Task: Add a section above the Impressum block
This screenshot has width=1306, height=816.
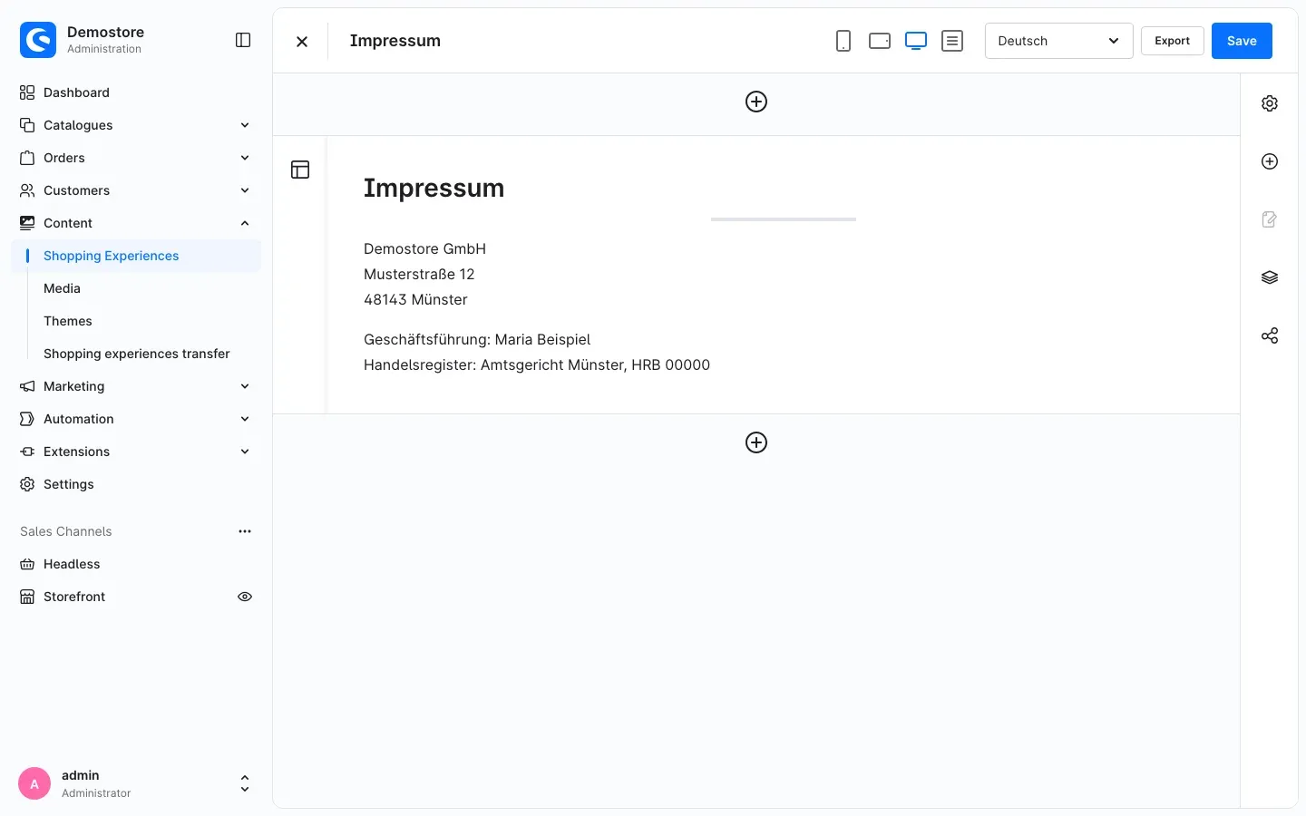Action: point(756,102)
